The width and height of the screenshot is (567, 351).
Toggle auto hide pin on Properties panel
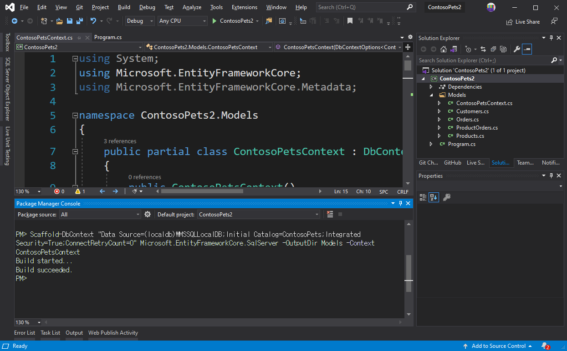click(x=552, y=176)
